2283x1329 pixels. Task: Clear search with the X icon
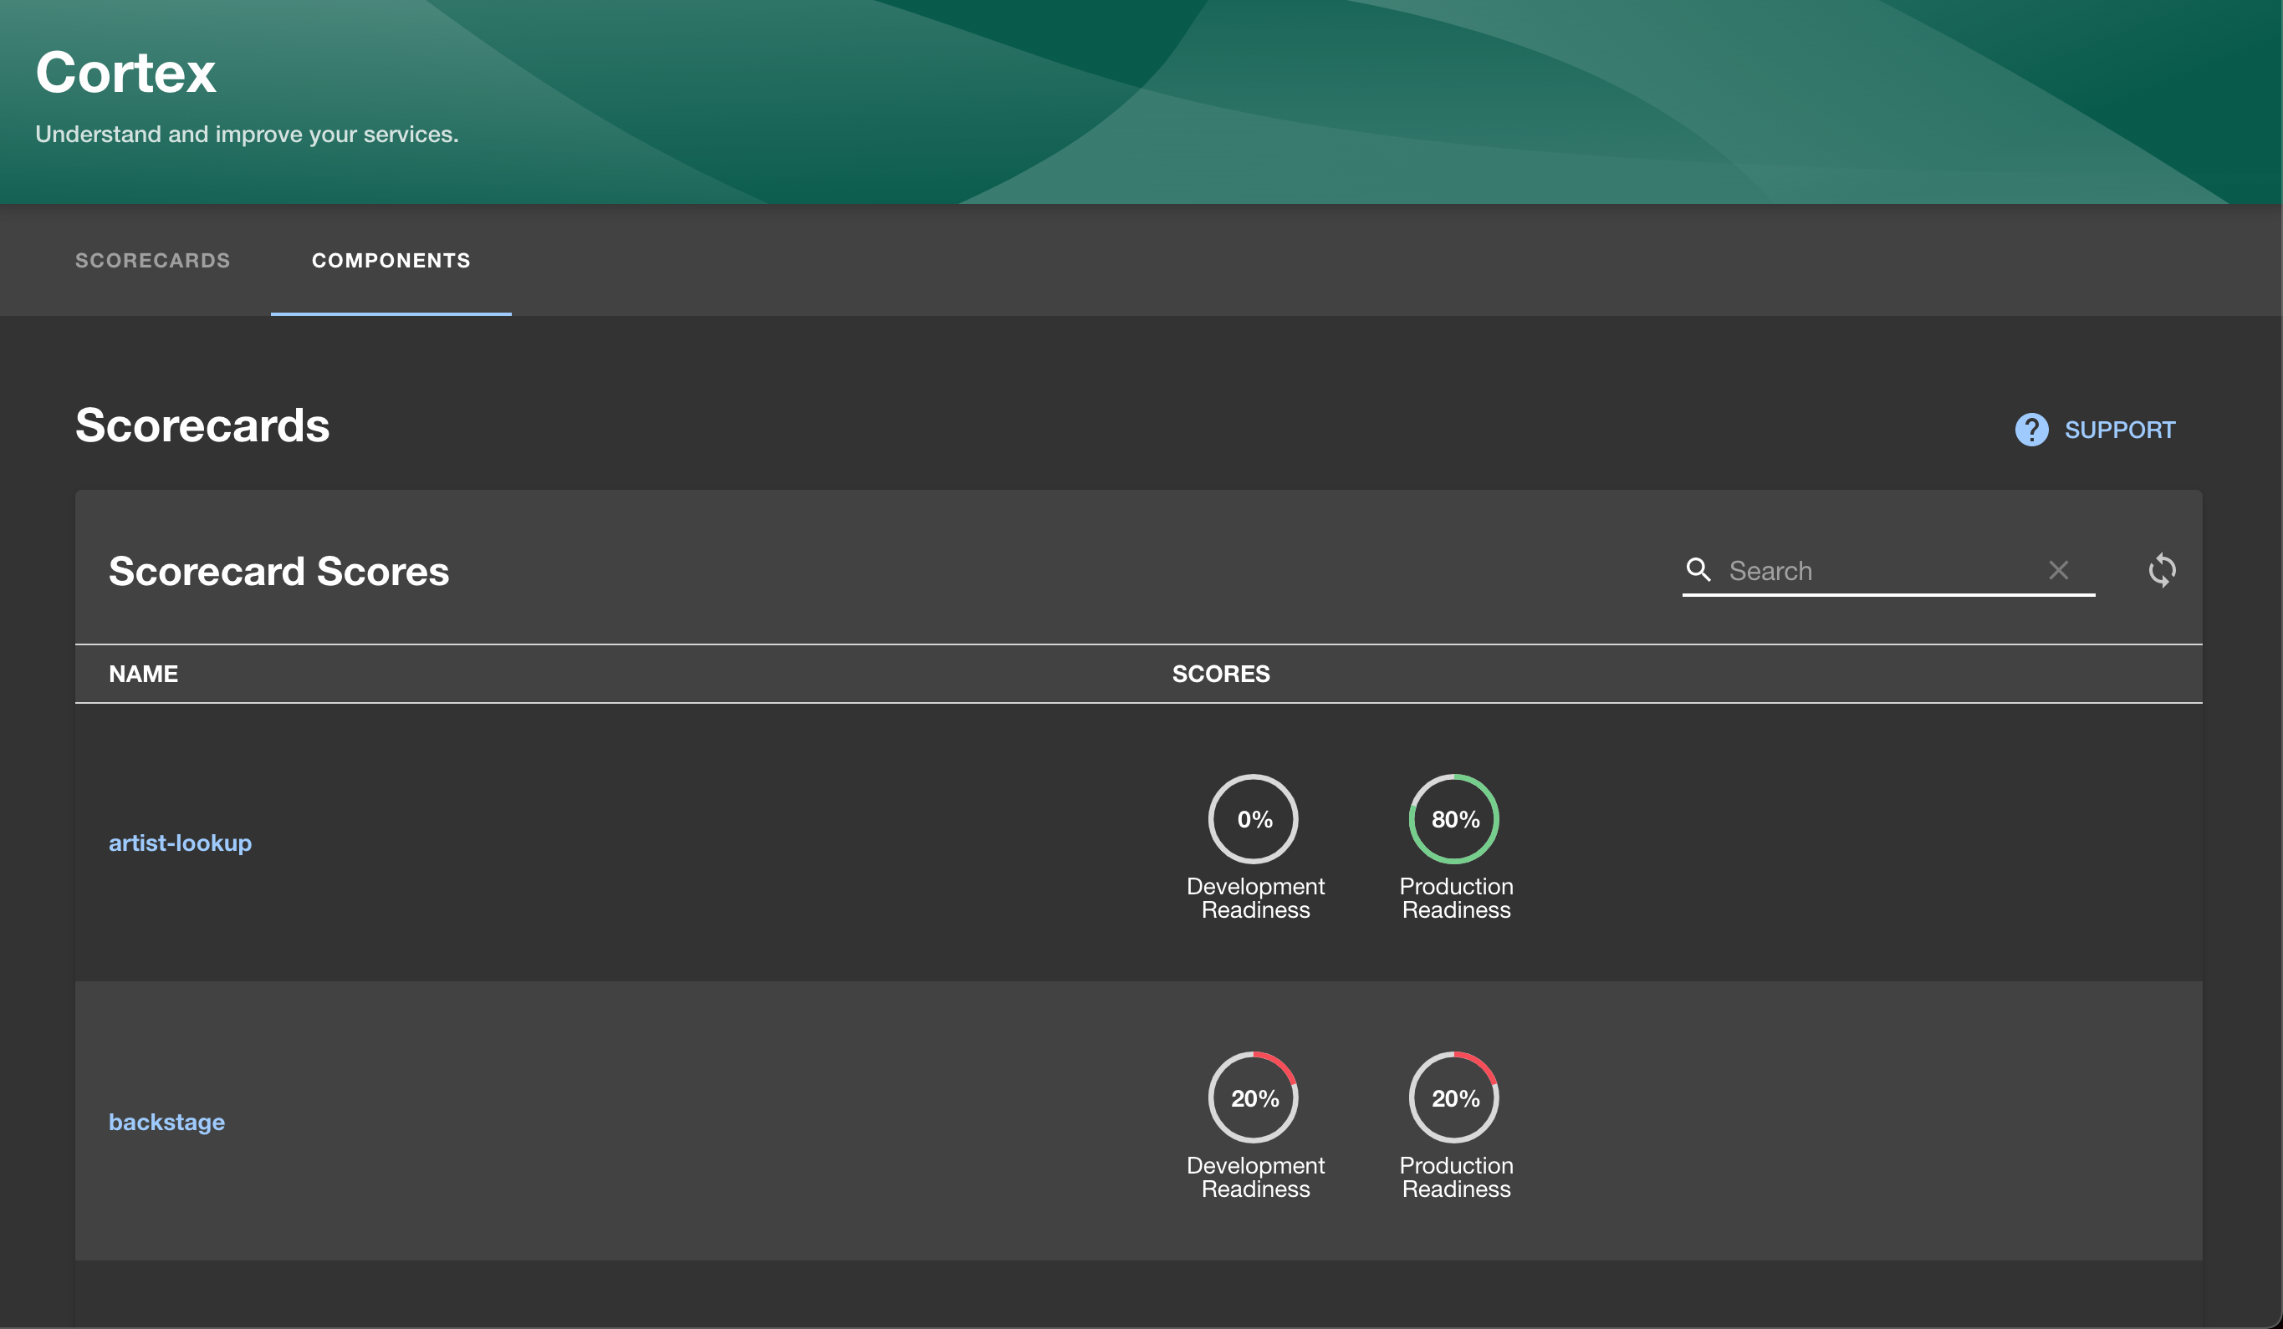pyautogui.click(x=2058, y=569)
